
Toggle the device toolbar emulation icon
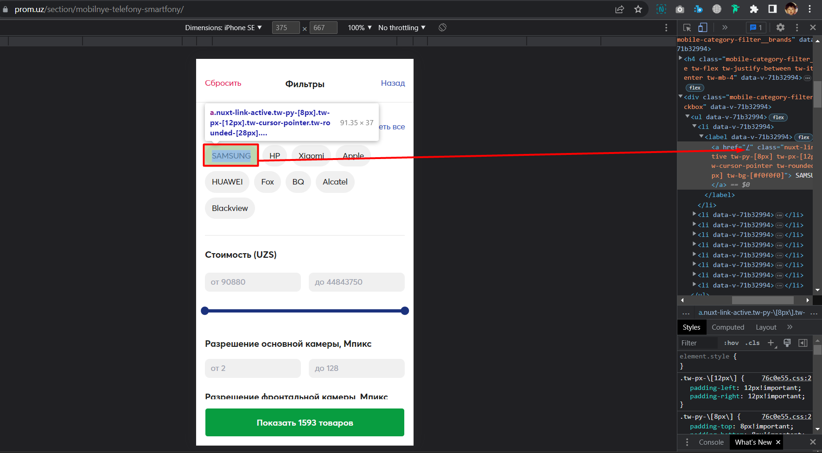click(x=703, y=28)
